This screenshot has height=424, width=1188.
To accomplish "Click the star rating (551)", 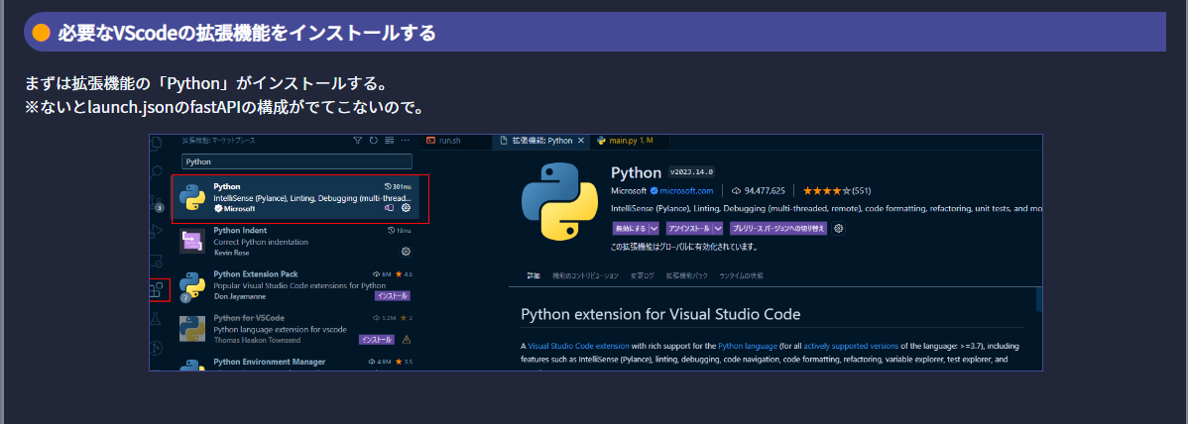I will click(x=836, y=191).
